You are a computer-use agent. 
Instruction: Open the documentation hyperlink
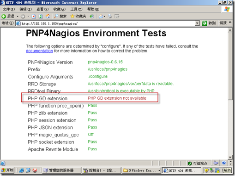[39, 51]
